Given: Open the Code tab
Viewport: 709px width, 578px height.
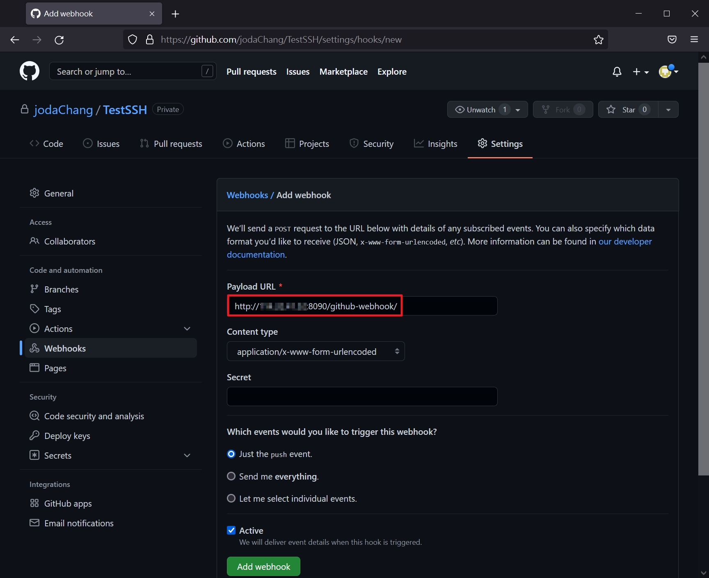Looking at the screenshot, I should click(x=46, y=144).
